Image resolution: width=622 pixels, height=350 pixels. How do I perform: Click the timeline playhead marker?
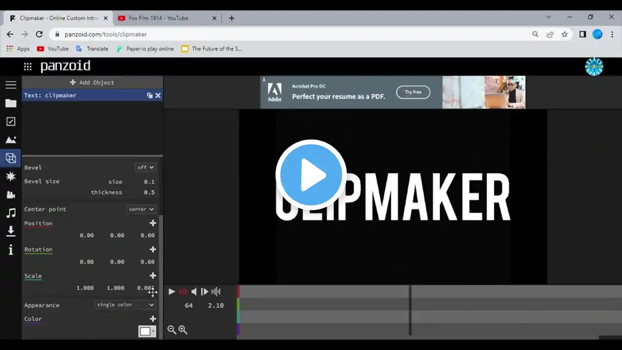pyautogui.click(x=410, y=310)
